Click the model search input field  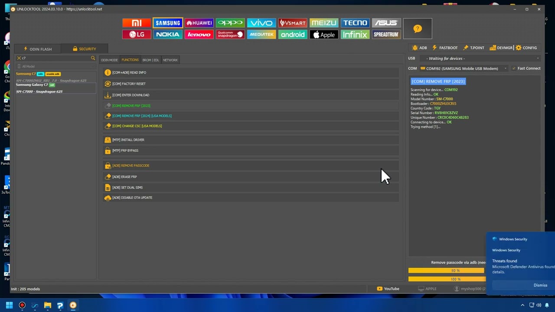click(55, 58)
